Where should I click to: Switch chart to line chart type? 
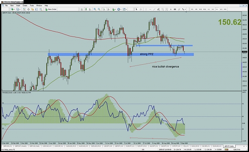90,10
